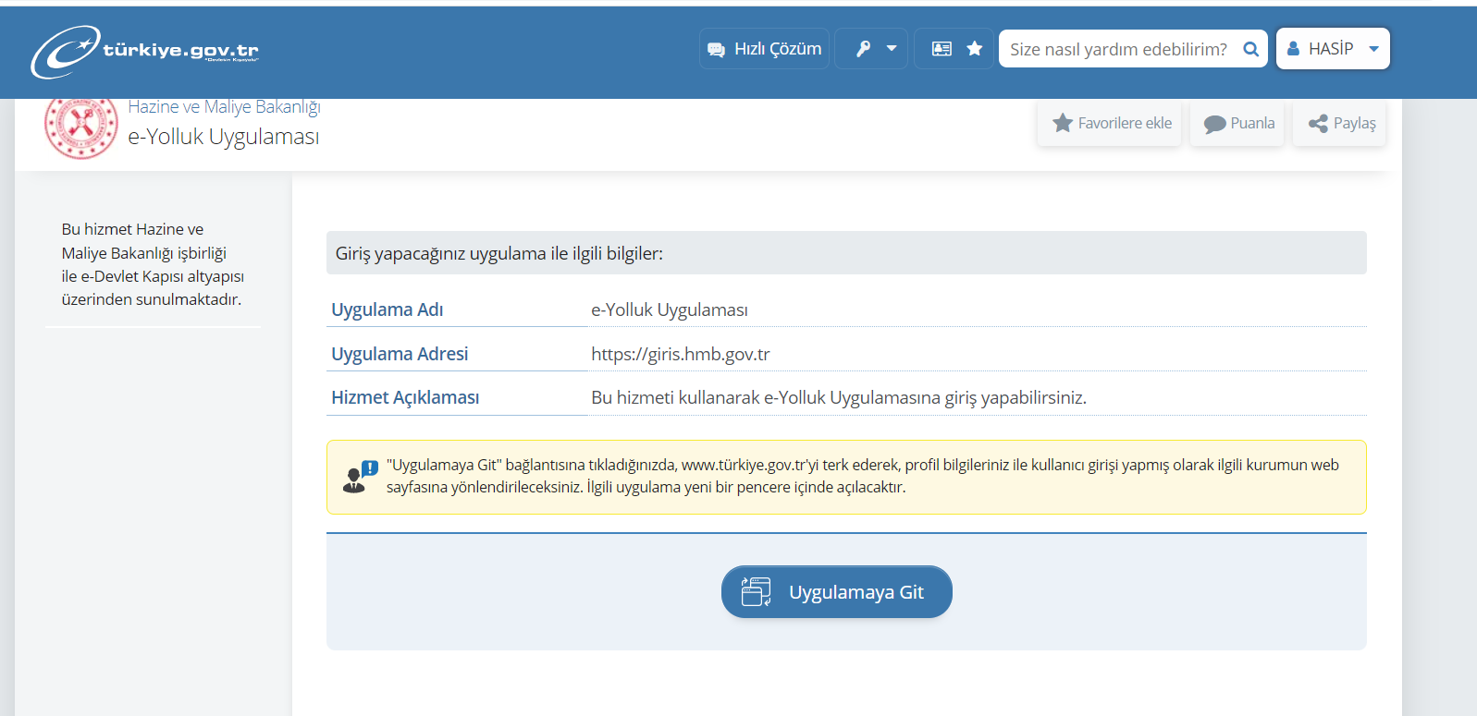This screenshot has width=1477, height=716.
Task: Open Hızlı Çözüm quick help
Action: (764, 49)
